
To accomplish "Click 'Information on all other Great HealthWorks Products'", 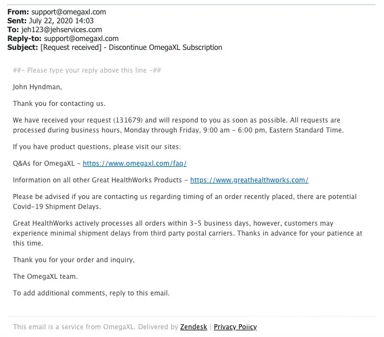I will coord(98,180).
